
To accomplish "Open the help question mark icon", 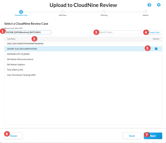I will coord(149,5).
